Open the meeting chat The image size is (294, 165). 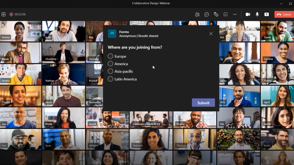pos(207,14)
